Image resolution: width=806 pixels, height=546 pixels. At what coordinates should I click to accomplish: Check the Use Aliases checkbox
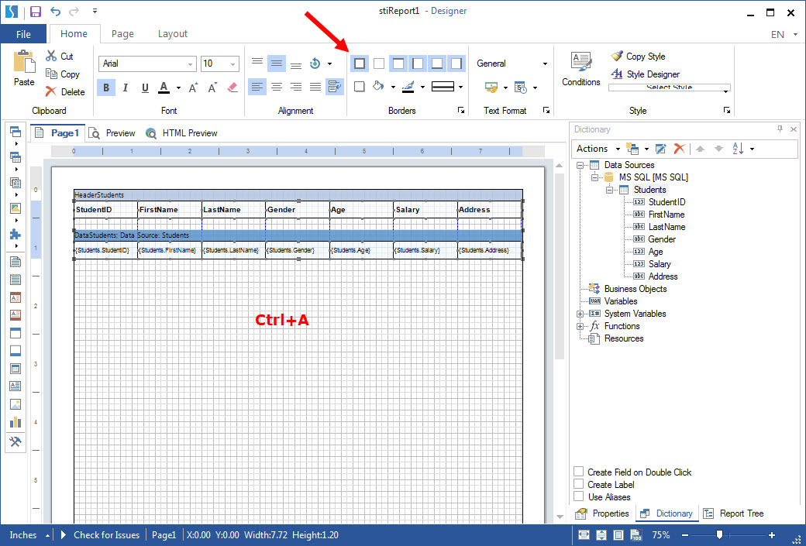[x=579, y=496]
